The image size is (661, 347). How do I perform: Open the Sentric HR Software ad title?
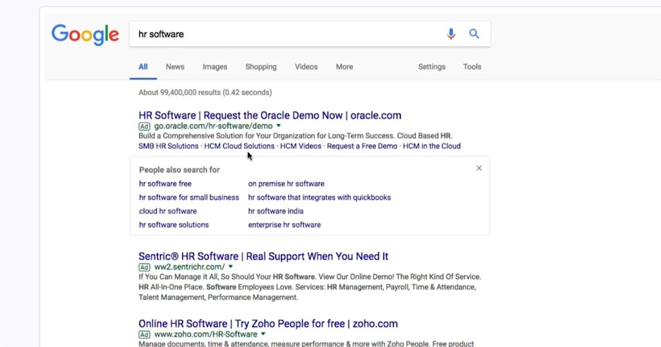pyautogui.click(x=263, y=256)
